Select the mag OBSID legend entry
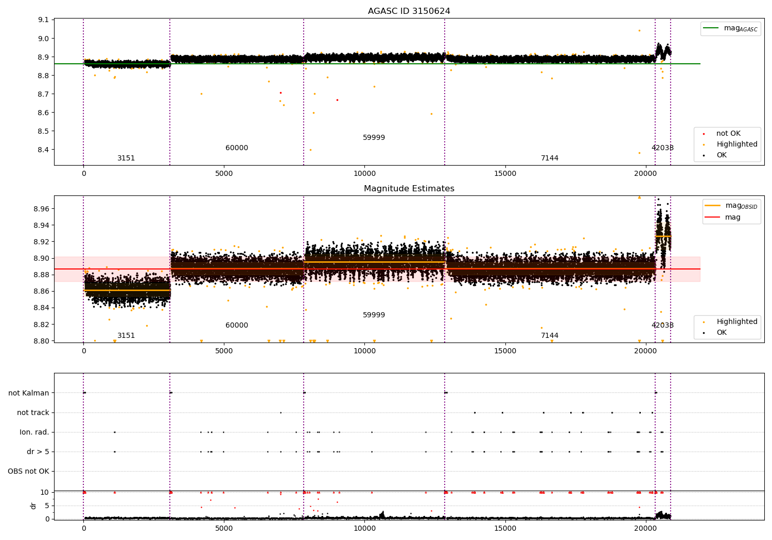This screenshot has width=772, height=540. (x=731, y=206)
